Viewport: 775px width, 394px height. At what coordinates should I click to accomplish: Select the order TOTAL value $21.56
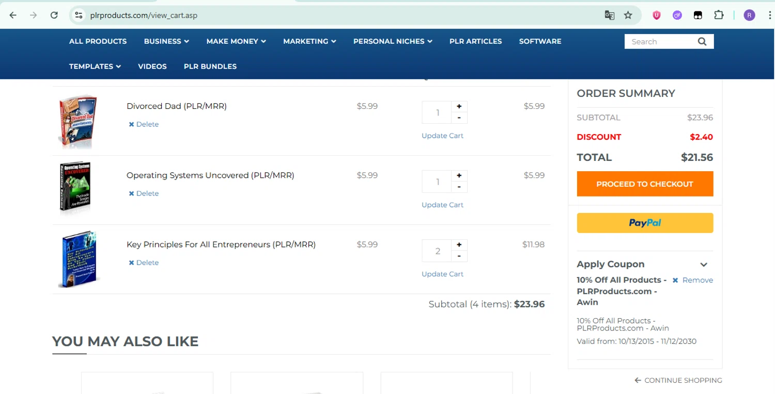pos(697,157)
